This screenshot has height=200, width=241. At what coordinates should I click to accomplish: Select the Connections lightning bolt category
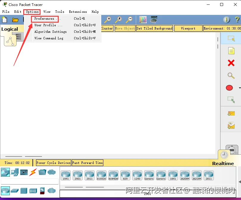[33, 172]
